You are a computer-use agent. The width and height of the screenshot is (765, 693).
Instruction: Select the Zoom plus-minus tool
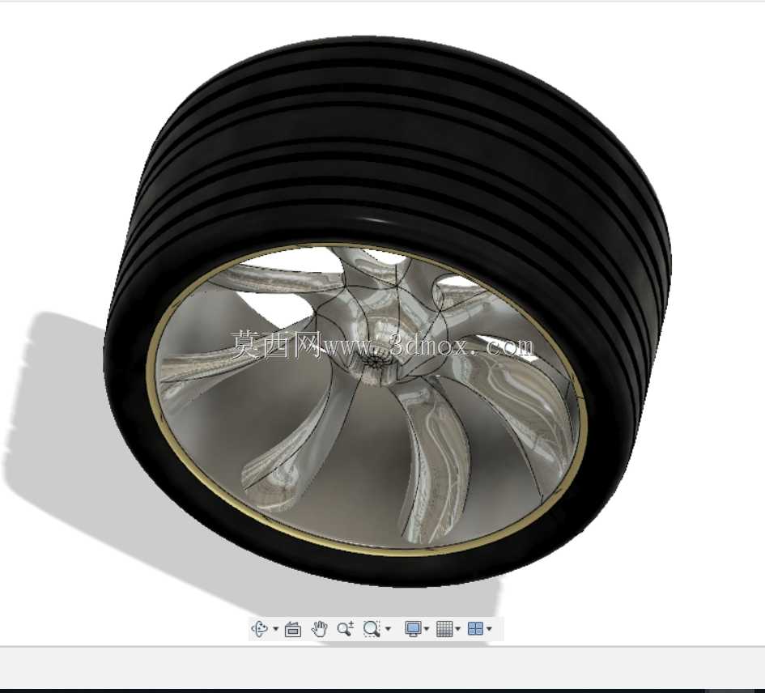[x=346, y=628]
